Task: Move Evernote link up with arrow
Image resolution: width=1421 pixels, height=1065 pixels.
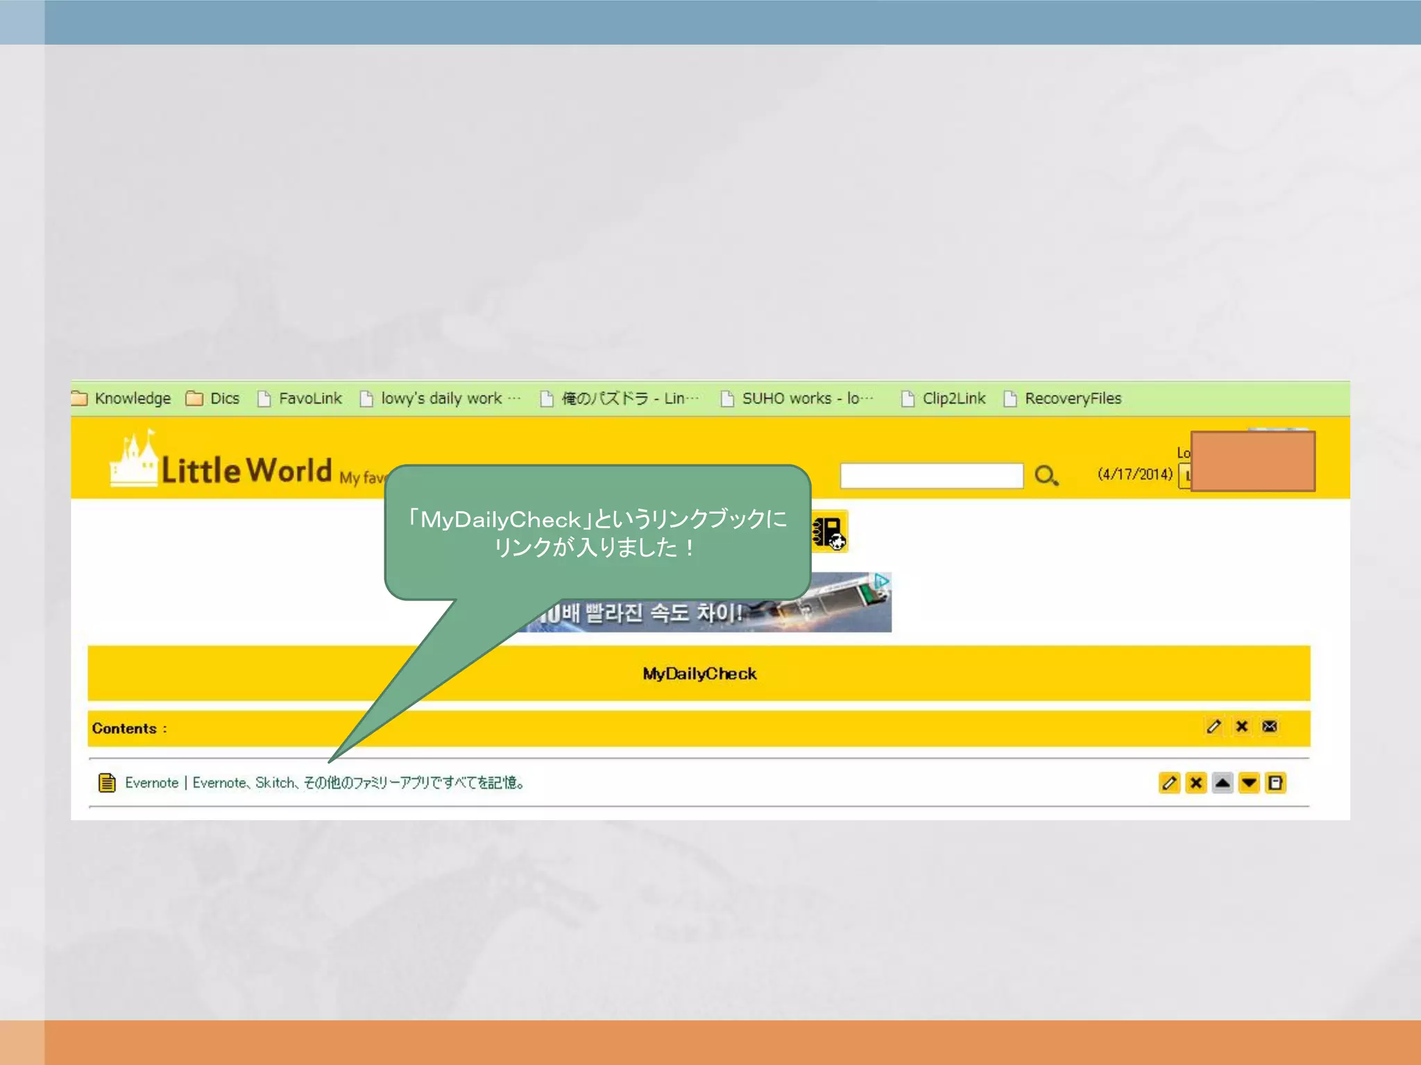Action: [x=1223, y=783]
